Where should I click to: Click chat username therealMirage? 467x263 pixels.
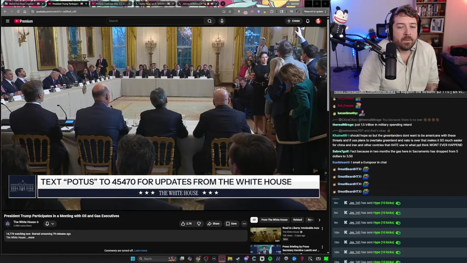[343, 125]
